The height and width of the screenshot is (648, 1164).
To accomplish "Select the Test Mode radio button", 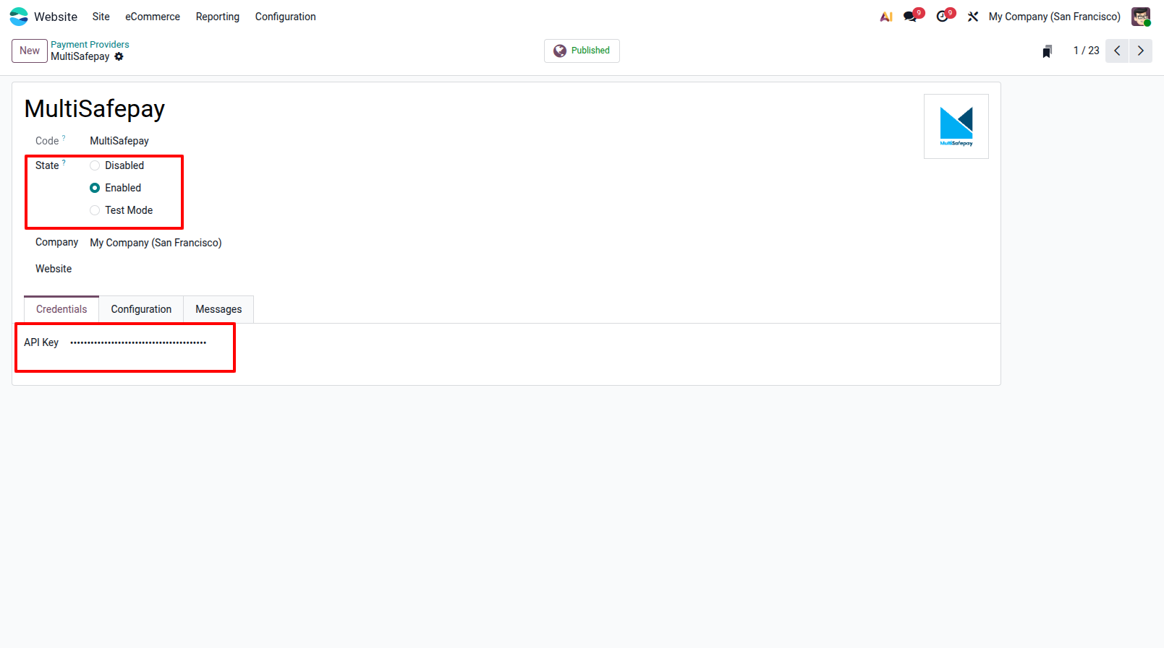I will 95,210.
